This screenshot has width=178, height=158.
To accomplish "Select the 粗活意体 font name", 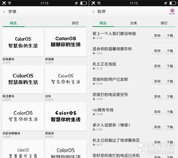I will click(x=9, y=96).
